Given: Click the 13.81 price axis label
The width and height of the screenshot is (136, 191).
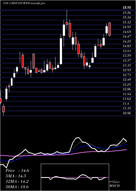Looking at the screenshot, I should pyautogui.click(x=127, y=51).
